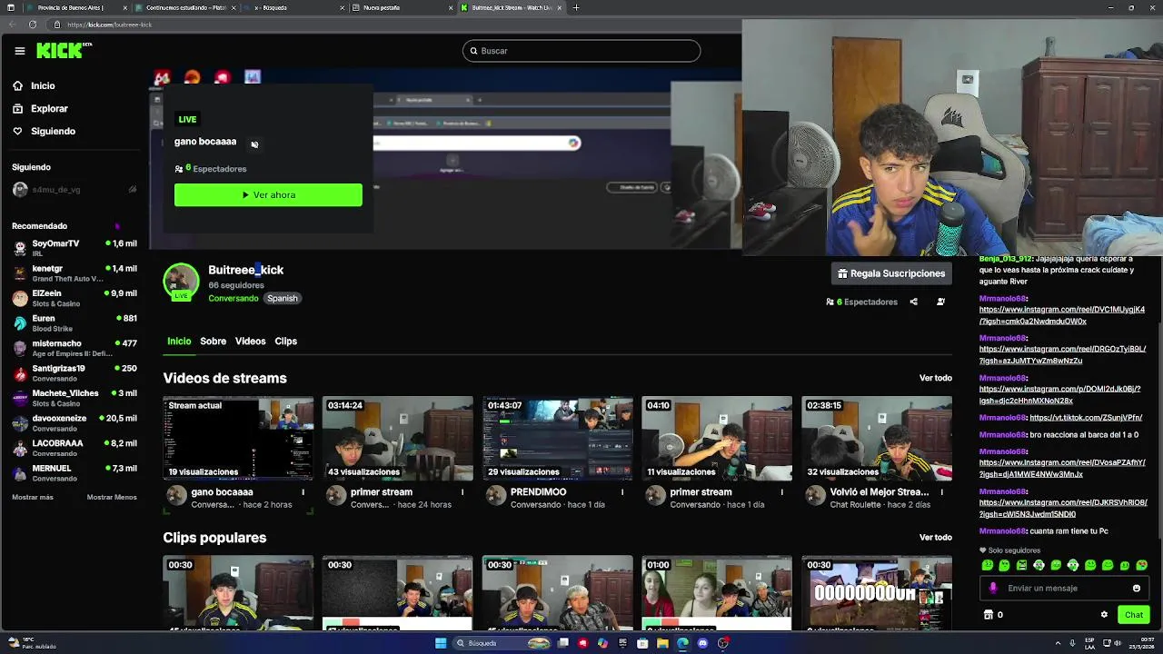Open Volvió el Mejor Stream video thumbnail
The image size is (1163, 654).
(877, 438)
